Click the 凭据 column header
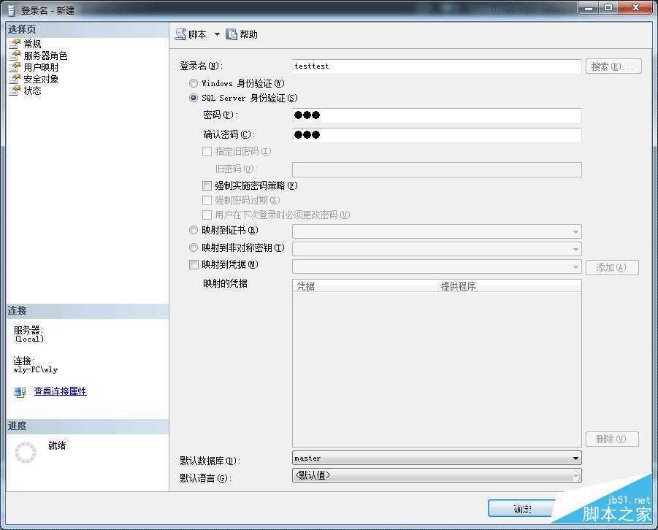 364,286
